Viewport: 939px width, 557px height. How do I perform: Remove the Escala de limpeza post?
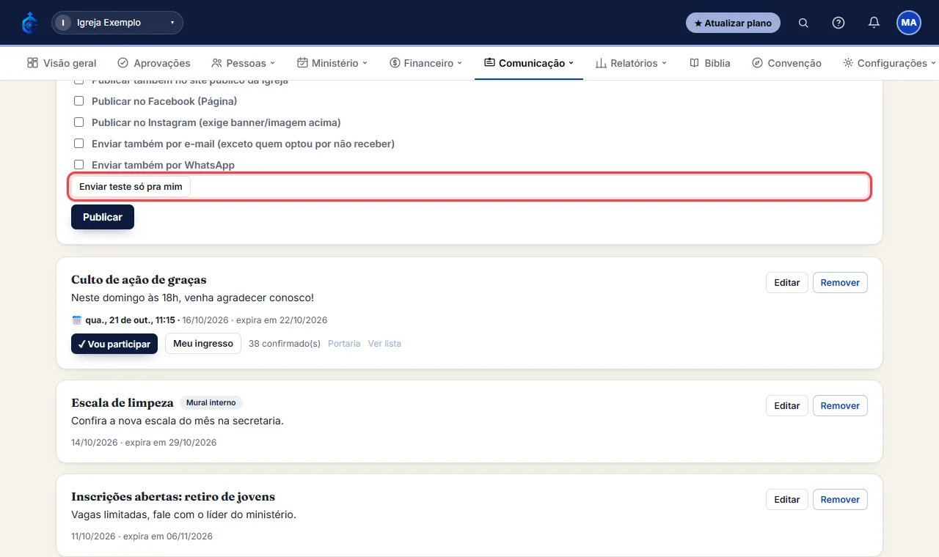(x=840, y=405)
